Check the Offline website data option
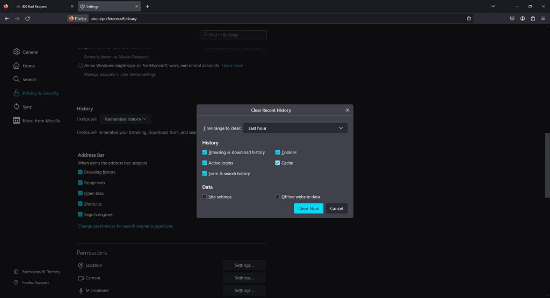The height and width of the screenshot is (298, 550). click(278, 197)
